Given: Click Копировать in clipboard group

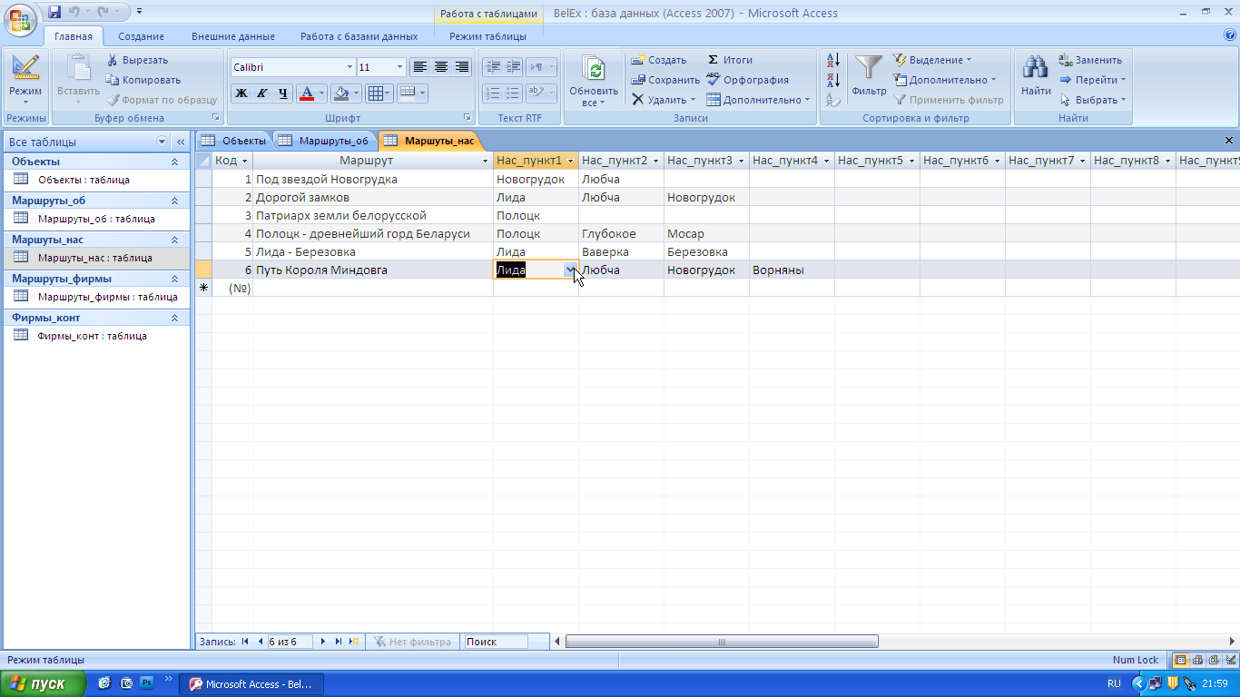Looking at the screenshot, I should tap(143, 80).
